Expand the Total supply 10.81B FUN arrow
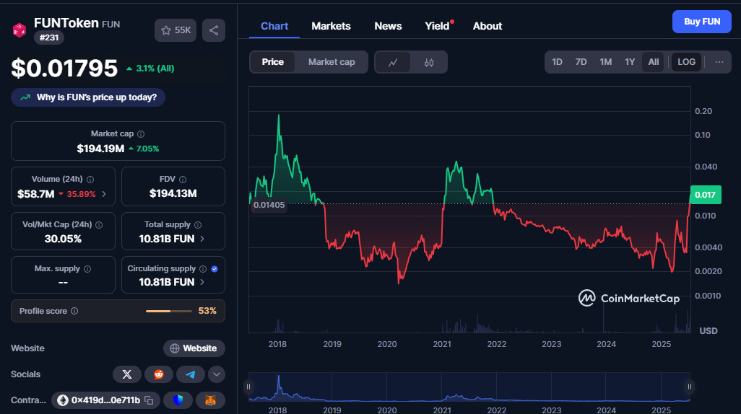This screenshot has height=414, width=741. [202, 239]
